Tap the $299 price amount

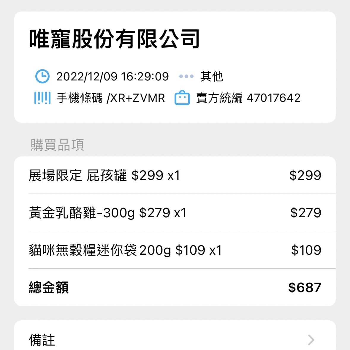pyautogui.click(x=305, y=175)
